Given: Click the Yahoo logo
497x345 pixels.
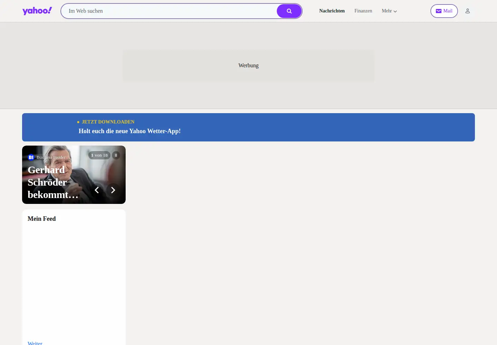Looking at the screenshot, I should click(37, 11).
